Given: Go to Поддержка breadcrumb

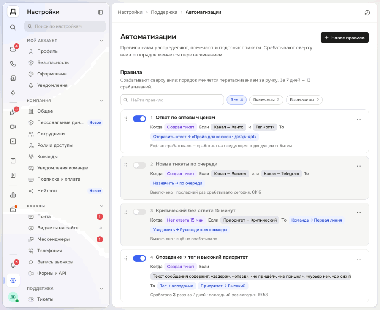Looking at the screenshot, I should pos(164,12).
